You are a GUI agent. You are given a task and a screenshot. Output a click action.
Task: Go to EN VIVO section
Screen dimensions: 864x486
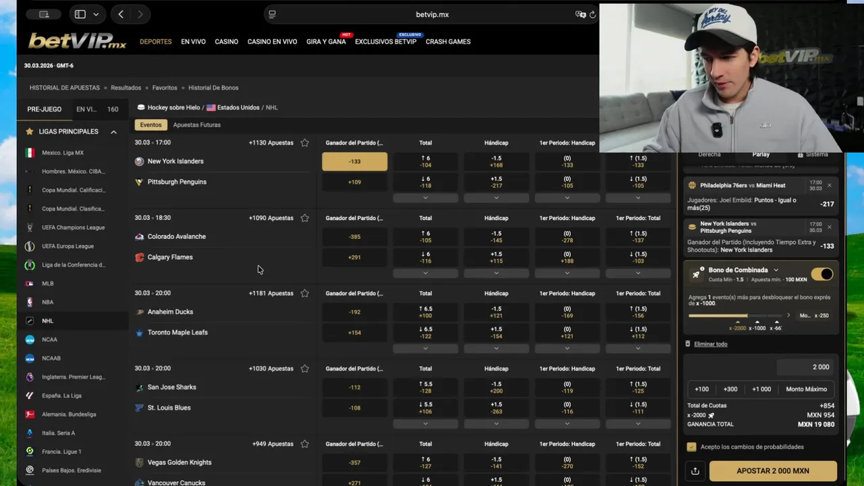pyautogui.click(x=193, y=42)
